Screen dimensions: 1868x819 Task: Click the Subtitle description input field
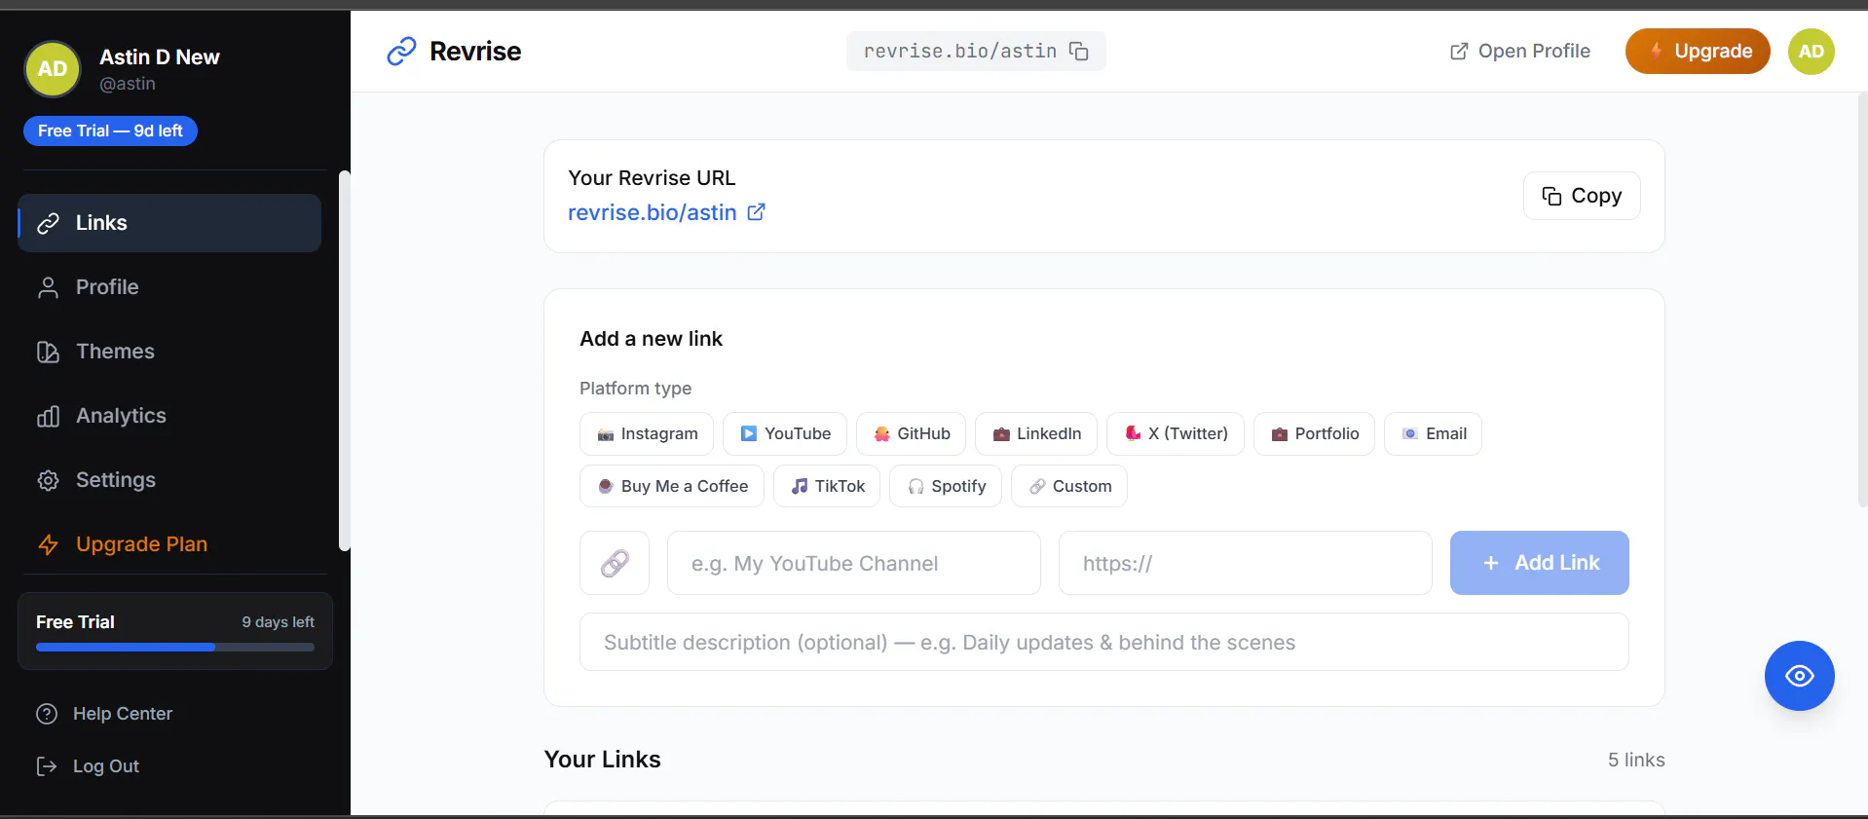pos(1104,642)
